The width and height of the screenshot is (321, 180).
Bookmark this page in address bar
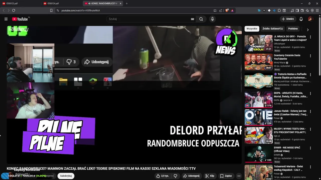[51, 10]
